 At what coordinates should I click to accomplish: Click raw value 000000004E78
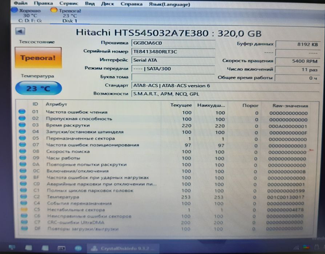(x=285, y=210)
